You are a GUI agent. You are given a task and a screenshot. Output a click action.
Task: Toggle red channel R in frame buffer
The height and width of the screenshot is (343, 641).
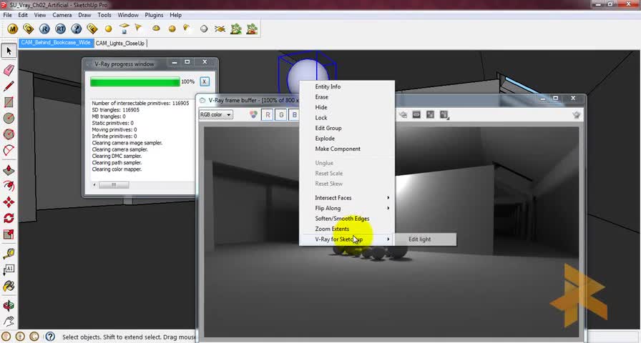pos(268,115)
